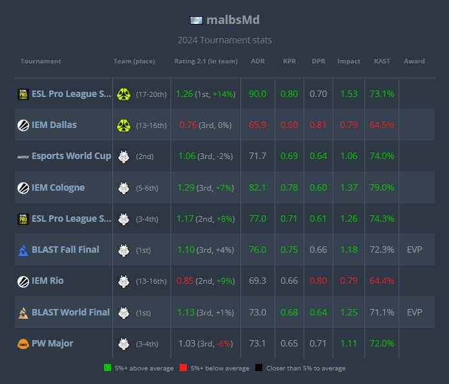Click the KAST column header
449x384 pixels.
click(x=382, y=61)
